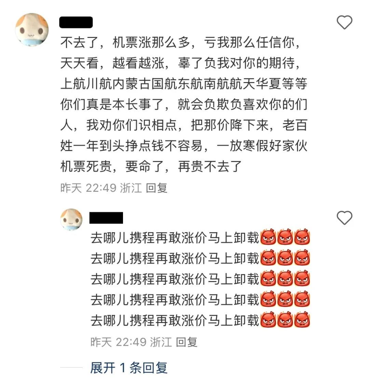Click the 浙江 location tag under the reply
Image resolution: width=369 pixels, height=386 pixels.
161,342
